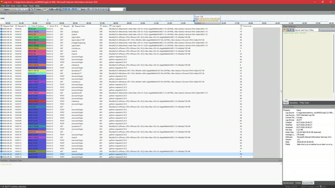Click the Back toolbar button

point(82,9)
